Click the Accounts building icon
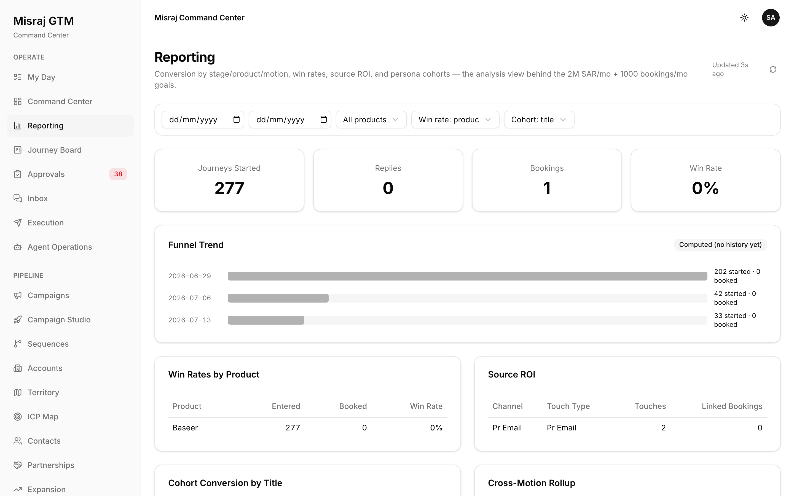The image size is (794, 496). coord(18,368)
